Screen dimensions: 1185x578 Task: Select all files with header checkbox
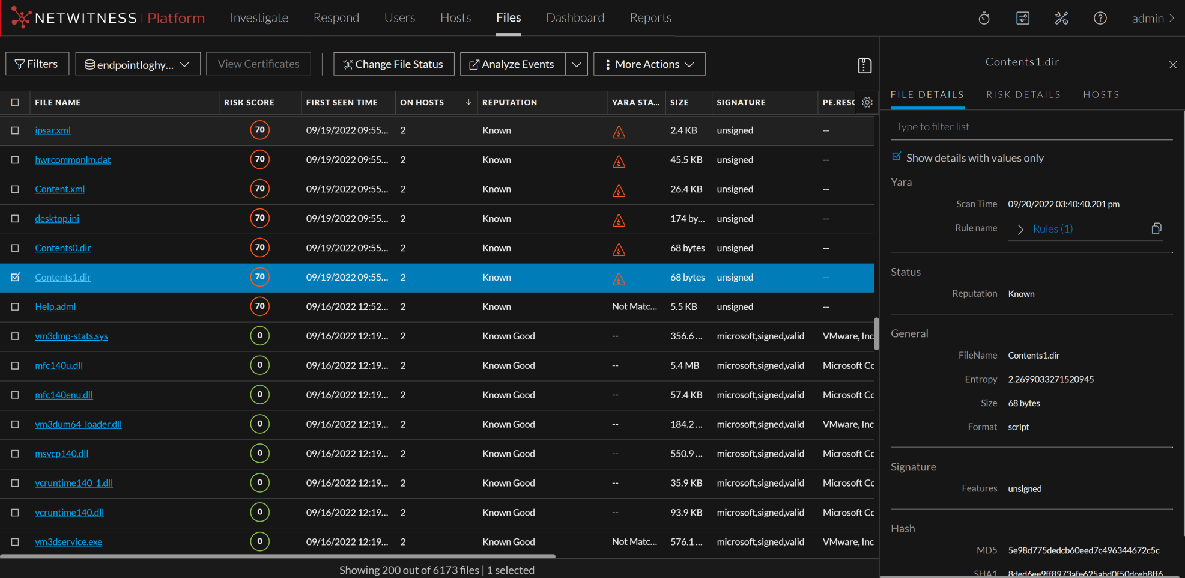pyautogui.click(x=15, y=102)
